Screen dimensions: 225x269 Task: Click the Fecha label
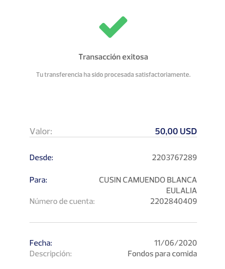pos(41,243)
